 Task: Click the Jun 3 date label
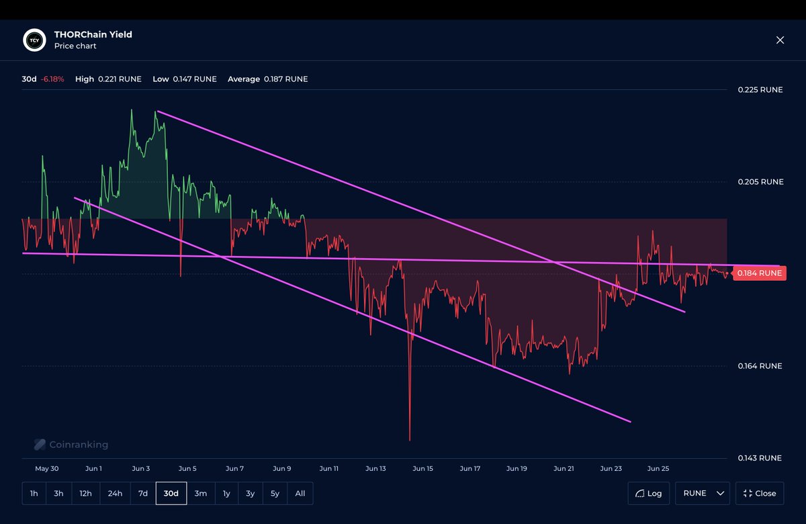click(x=141, y=468)
